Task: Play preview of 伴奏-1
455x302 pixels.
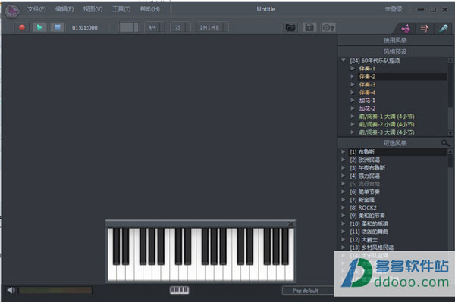Action: click(x=353, y=68)
